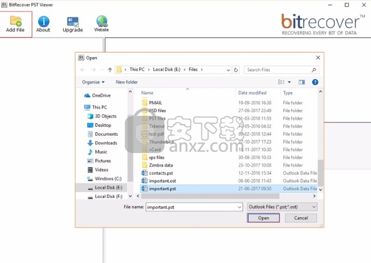The height and width of the screenshot is (263, 371).
Task: Click the Open button
Action: (263, 218)
